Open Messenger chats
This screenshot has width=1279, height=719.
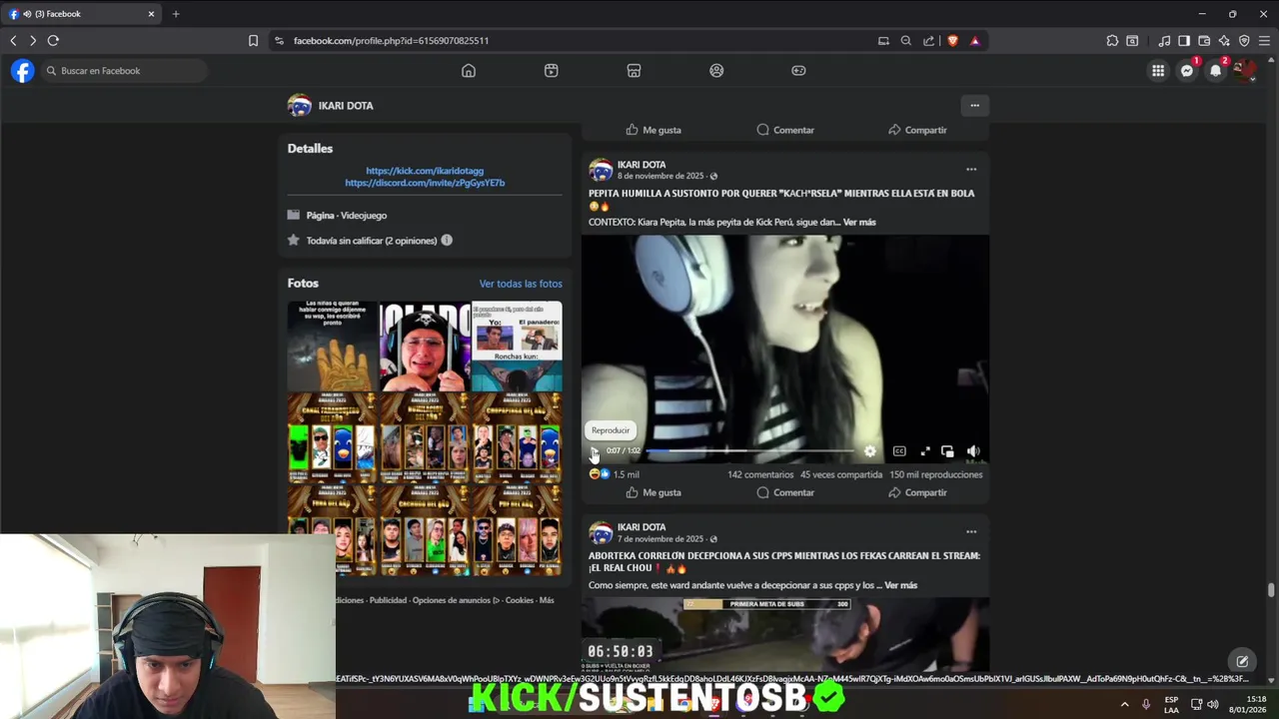[x=1187, y=71]
